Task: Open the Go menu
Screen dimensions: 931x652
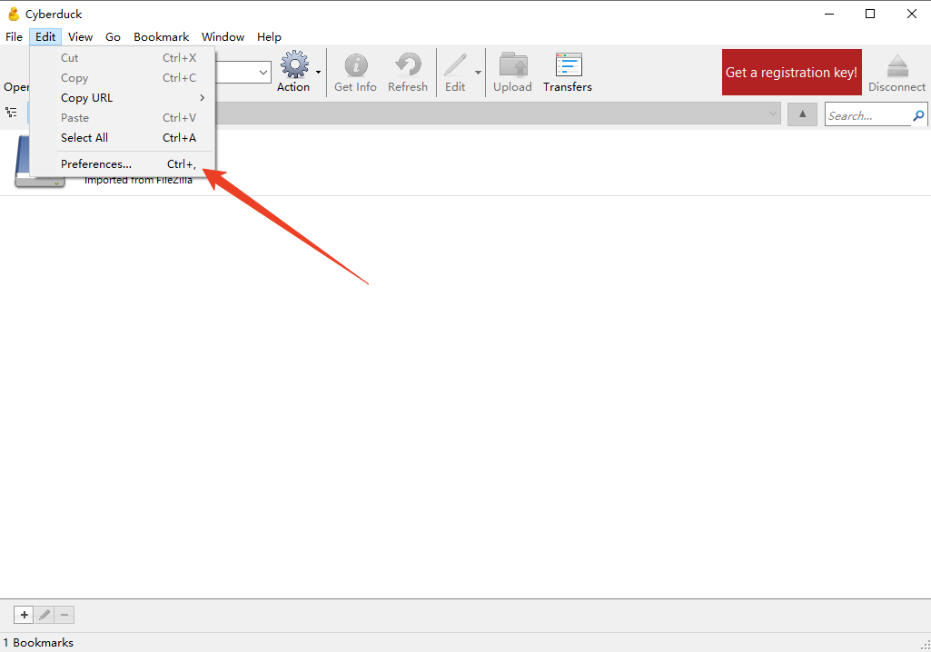Action: [113, 37]
